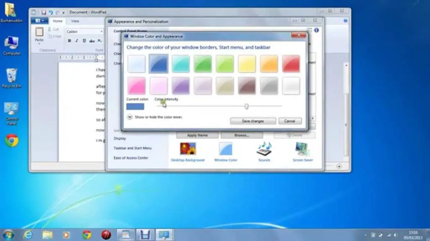This screenshot has width=430, height=241.
Task: Select the hot pink Fuchsia color swatch
Action: (x=136, y=86)
